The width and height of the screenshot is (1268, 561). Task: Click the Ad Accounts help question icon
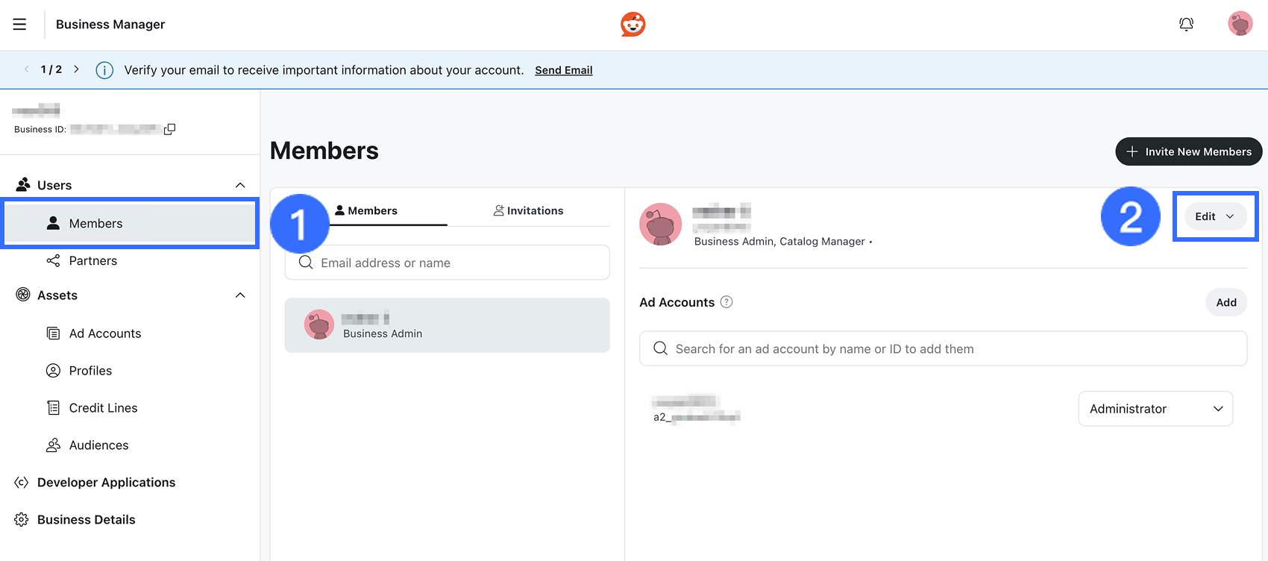click(726, 302)
